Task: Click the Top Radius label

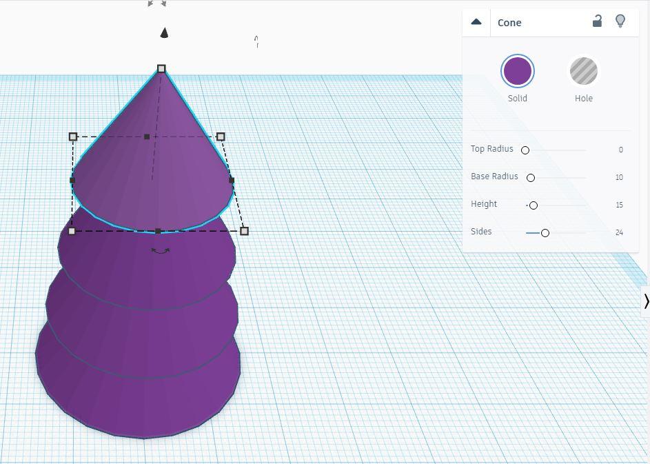Action: click(x=491, y=148)
